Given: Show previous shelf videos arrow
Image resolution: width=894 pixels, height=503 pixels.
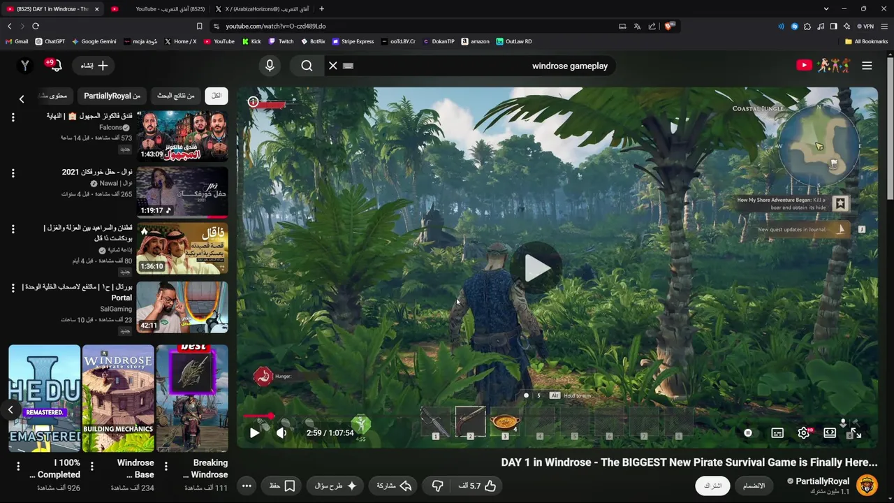Looking at the screenshot, I should coord(10,410).
